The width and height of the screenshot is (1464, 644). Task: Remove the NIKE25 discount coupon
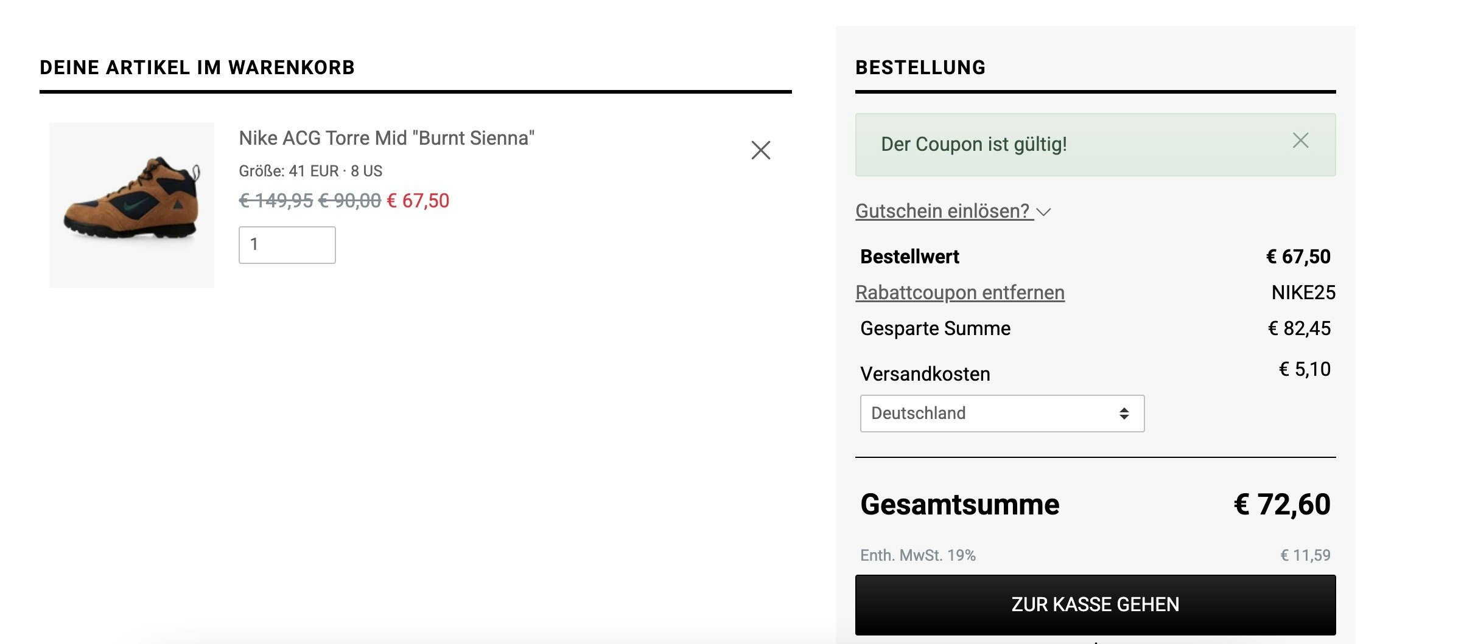click(961, 292)
